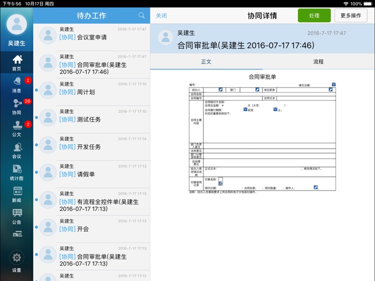375x281 pixels.
Task: Switch to the 流程 tab
Action: (x=318, y=61)
